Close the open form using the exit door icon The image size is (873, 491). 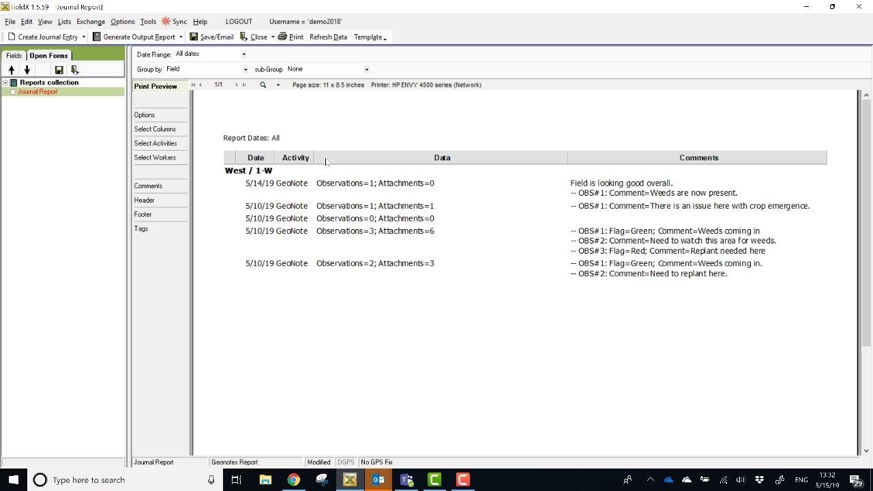pyautogui.click(x=74, y=70)
